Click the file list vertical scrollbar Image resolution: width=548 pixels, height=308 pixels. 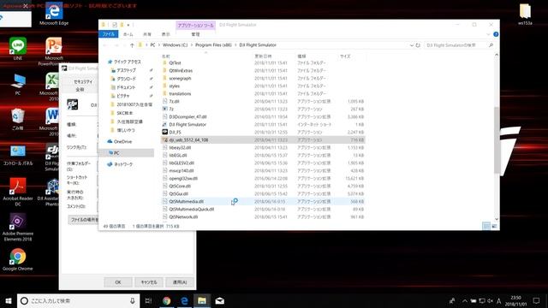coord(497,139)
